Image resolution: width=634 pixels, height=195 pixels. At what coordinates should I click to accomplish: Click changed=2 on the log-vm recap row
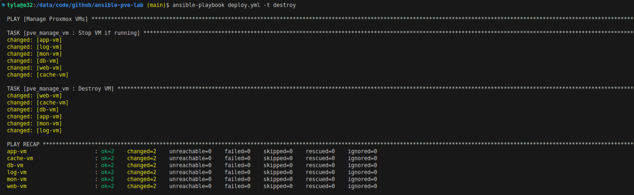[141, 172]
